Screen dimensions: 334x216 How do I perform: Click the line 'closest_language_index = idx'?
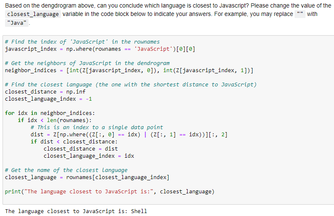click(89, 156)
